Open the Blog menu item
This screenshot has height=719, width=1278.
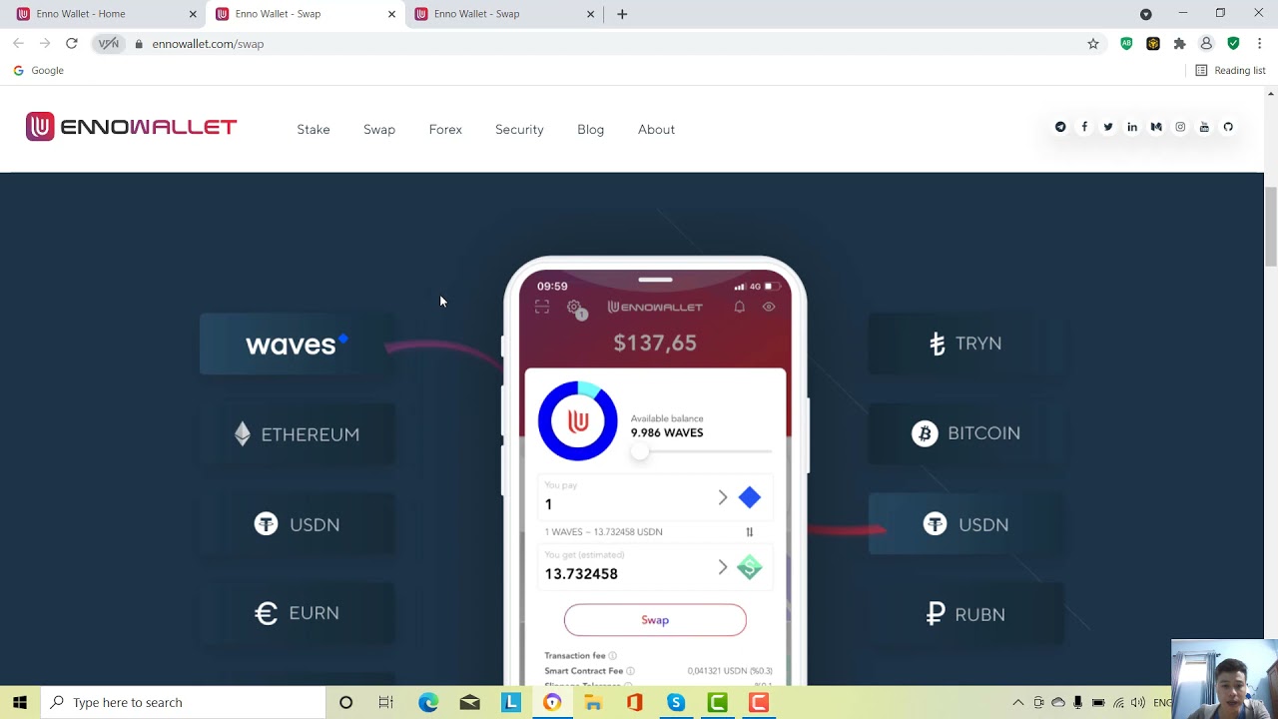click(x=590, y=130)
